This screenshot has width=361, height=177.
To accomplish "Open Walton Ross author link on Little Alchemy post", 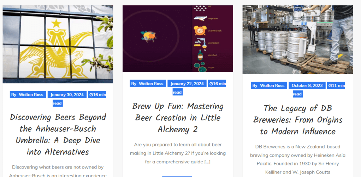I will 151,84.
